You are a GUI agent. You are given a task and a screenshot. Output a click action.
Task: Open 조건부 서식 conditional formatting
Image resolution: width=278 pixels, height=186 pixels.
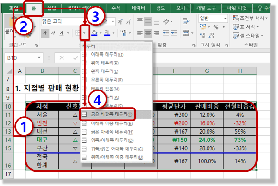(250, 18)
